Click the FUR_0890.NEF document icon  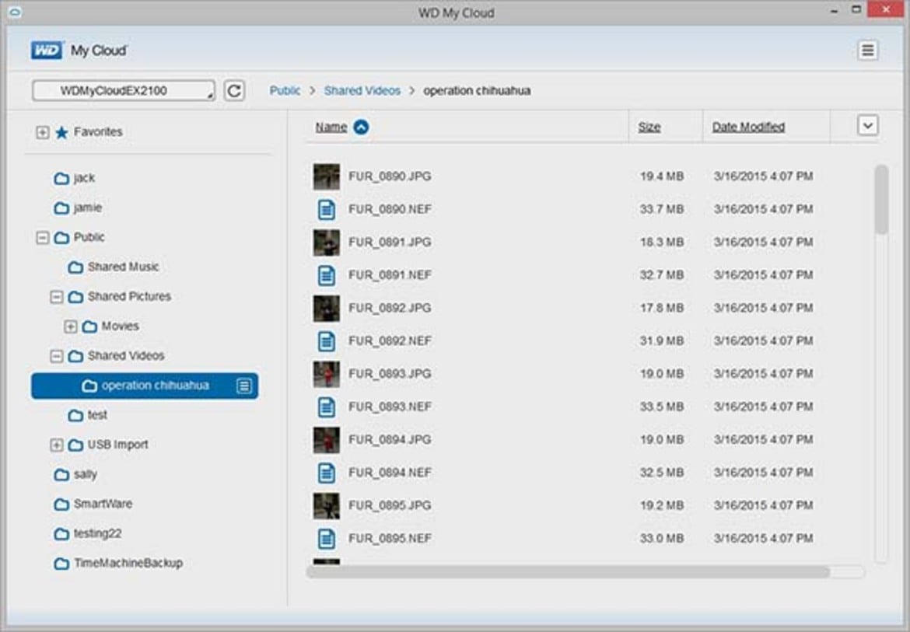click(327, 209)
